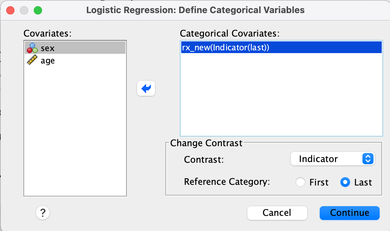Click the nominal icon beside sex

click(x=32, y=48)
